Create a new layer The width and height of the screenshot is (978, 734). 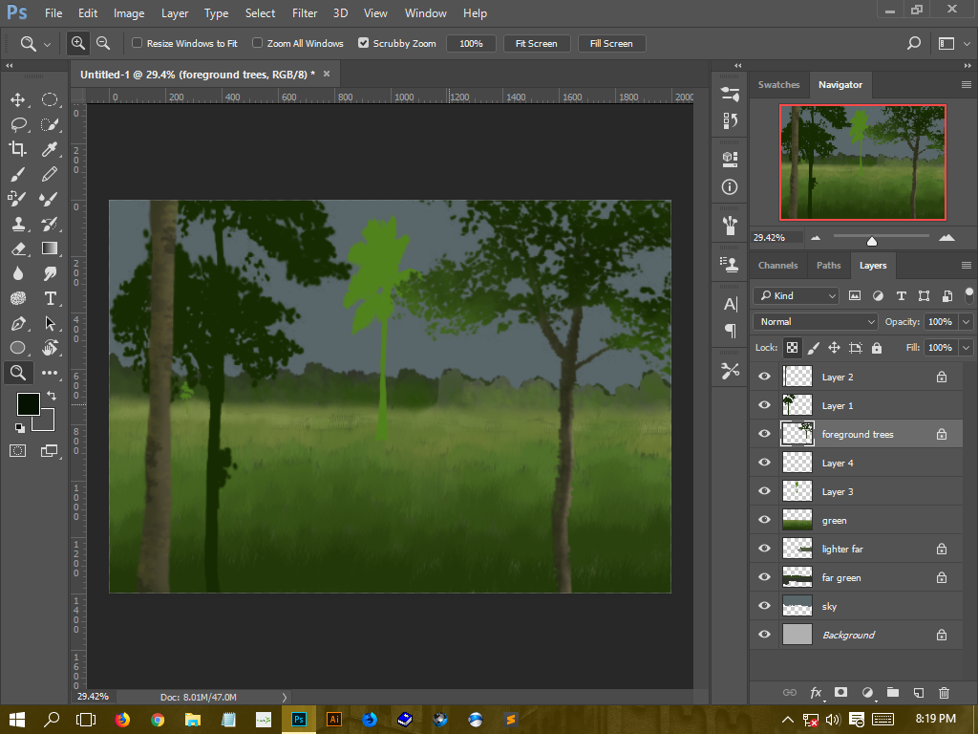(919, 692)
